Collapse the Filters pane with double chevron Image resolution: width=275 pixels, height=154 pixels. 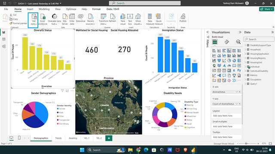pos(208,32)
